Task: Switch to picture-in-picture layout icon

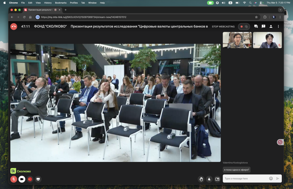Action: (217, 179)
